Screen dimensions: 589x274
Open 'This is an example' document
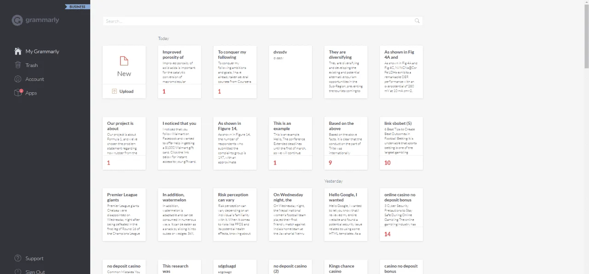click(290, 143)
